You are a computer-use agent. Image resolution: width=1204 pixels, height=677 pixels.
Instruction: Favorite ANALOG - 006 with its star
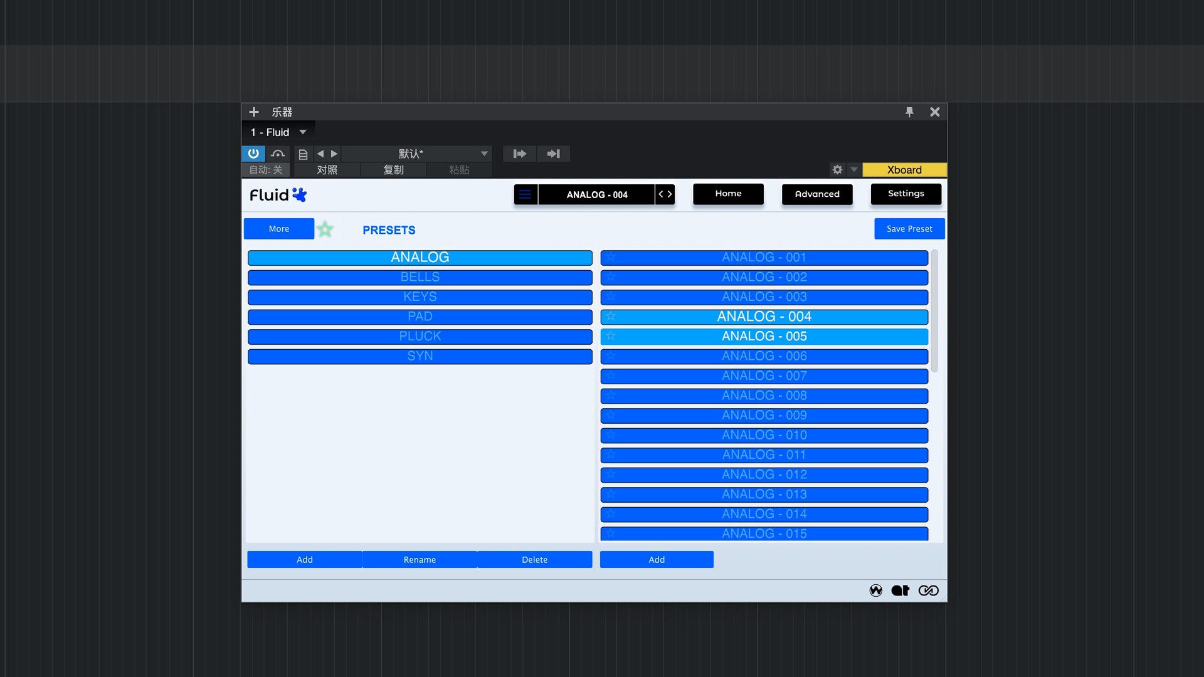click(610, 355)
